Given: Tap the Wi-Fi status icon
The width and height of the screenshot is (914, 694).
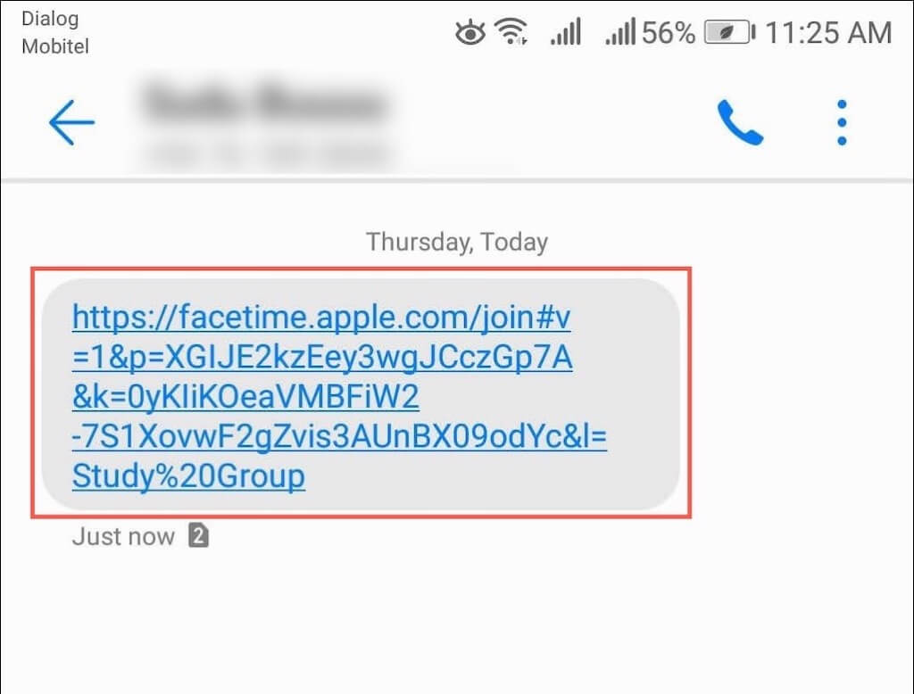Looking at the screenshot, I should [x=511, y=31].
